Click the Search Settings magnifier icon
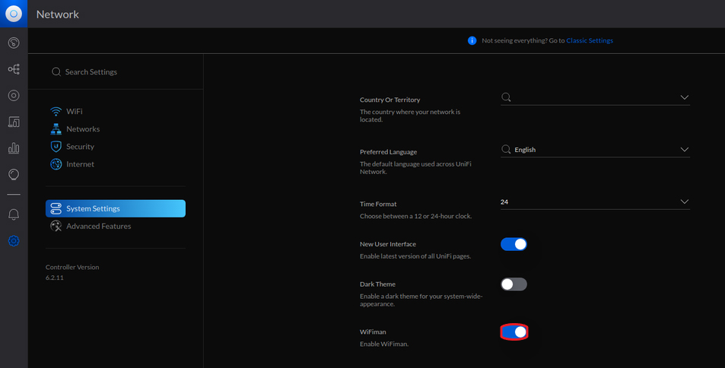This screenshot has height=368, width=725. (x=56, y=71)
